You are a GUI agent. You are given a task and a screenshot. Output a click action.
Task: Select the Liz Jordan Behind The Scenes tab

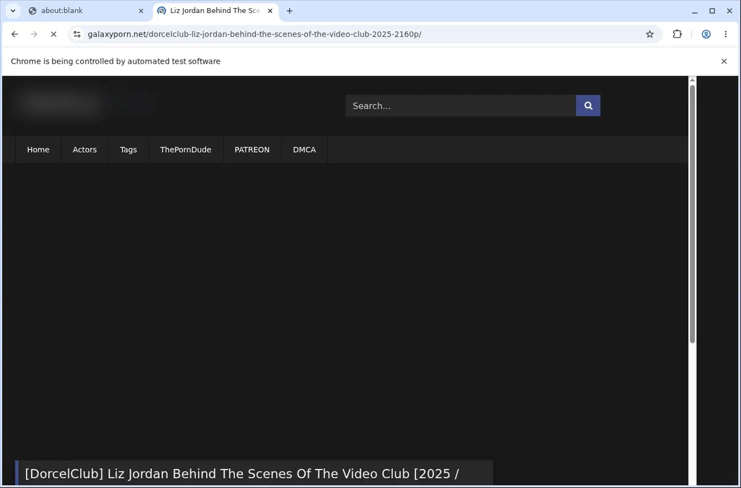click(x=216, y=11)
